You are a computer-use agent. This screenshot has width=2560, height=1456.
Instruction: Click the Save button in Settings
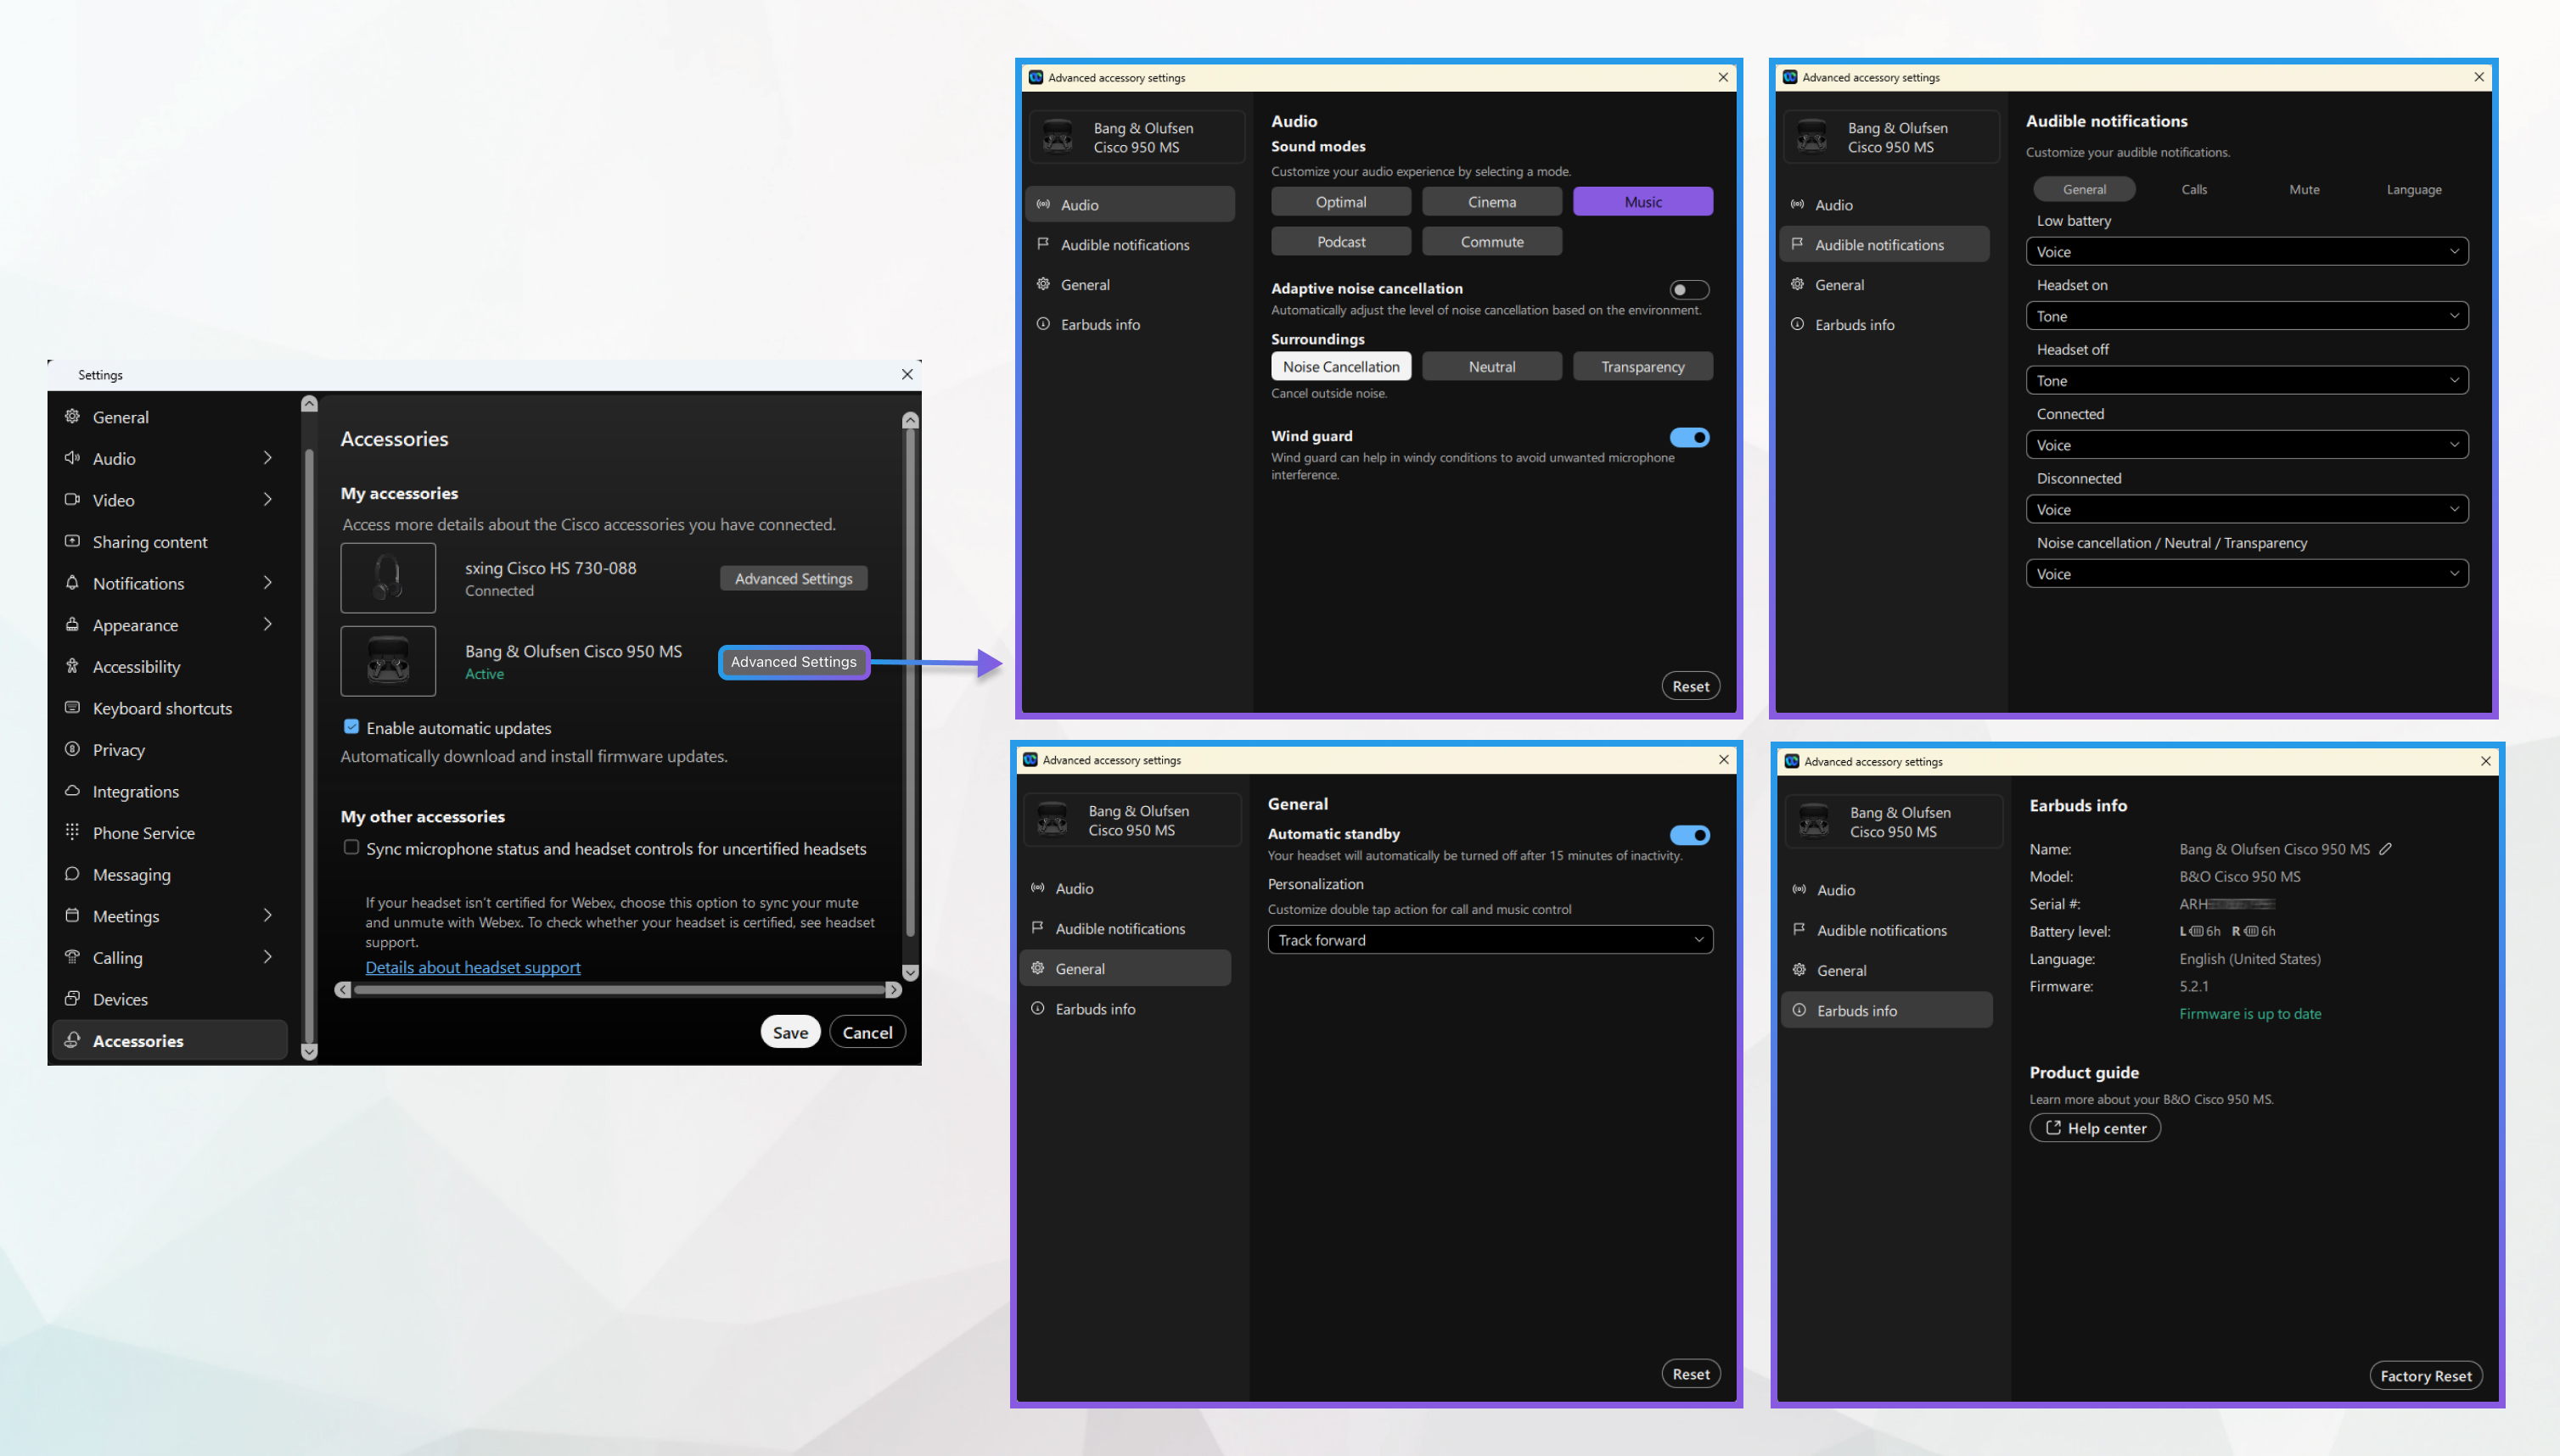click(790, 1032)
